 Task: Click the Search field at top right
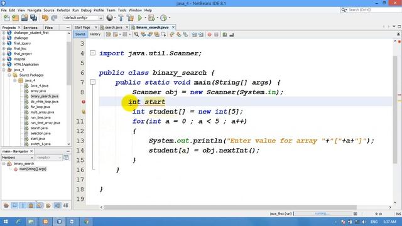click(371, 10)
